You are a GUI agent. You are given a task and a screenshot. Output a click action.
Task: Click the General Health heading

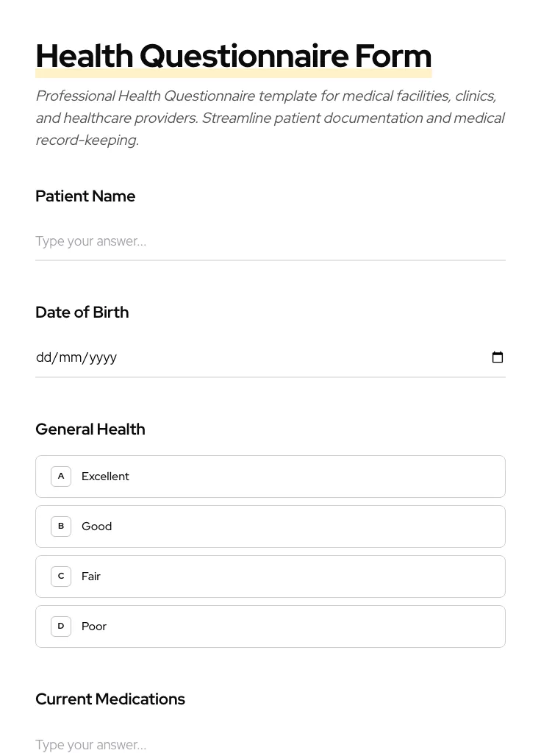(90, 429)
